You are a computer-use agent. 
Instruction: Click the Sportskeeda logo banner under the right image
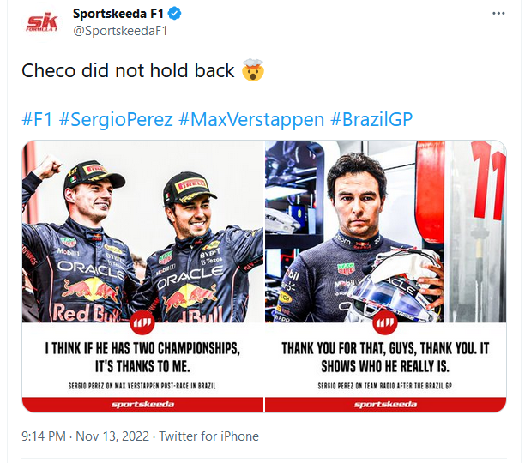(386, 404)
